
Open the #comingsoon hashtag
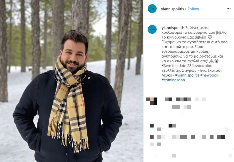pyautogui.click(x=173, y=80)
